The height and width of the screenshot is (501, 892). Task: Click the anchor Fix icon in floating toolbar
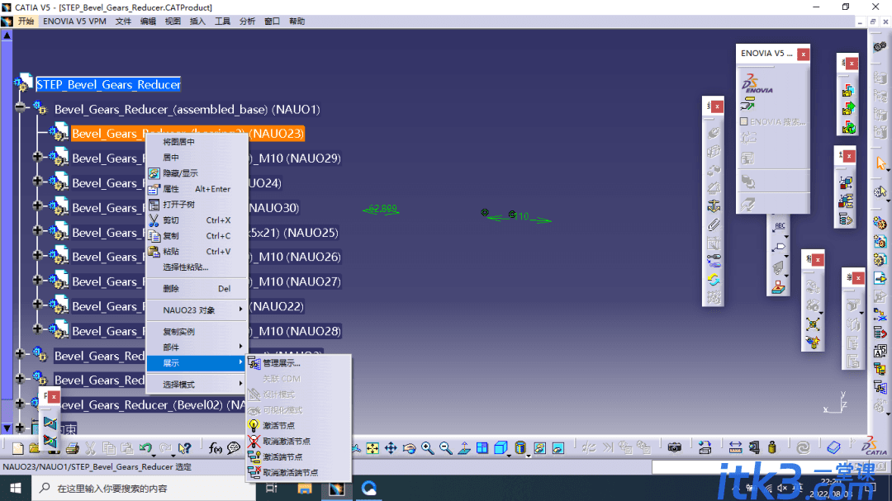click(x=714, y=206)
